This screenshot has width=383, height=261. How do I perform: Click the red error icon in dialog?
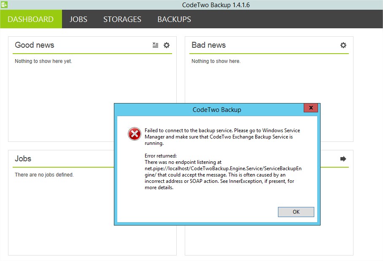(x=134, y=134)
